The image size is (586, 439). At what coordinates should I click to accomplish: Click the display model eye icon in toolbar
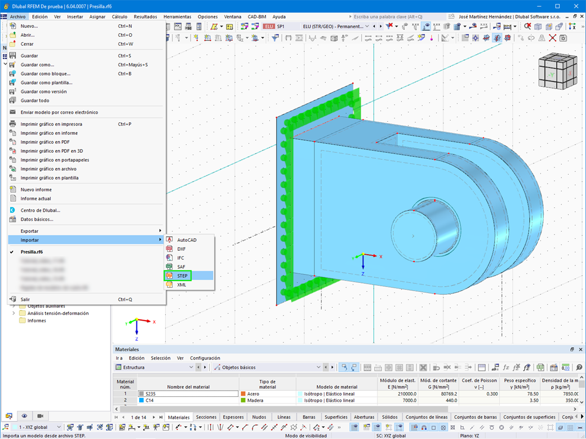tap(426, 26)
